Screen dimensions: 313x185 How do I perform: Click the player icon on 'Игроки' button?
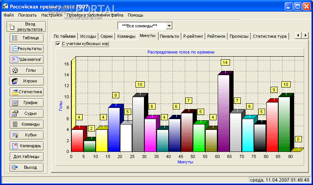pyautogui.click(x=15, y=81)
